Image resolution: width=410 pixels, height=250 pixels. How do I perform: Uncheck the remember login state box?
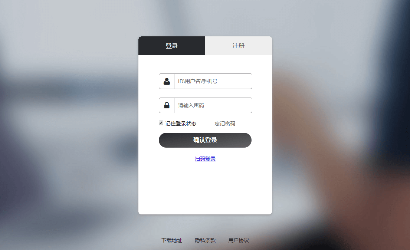(161, 123)
